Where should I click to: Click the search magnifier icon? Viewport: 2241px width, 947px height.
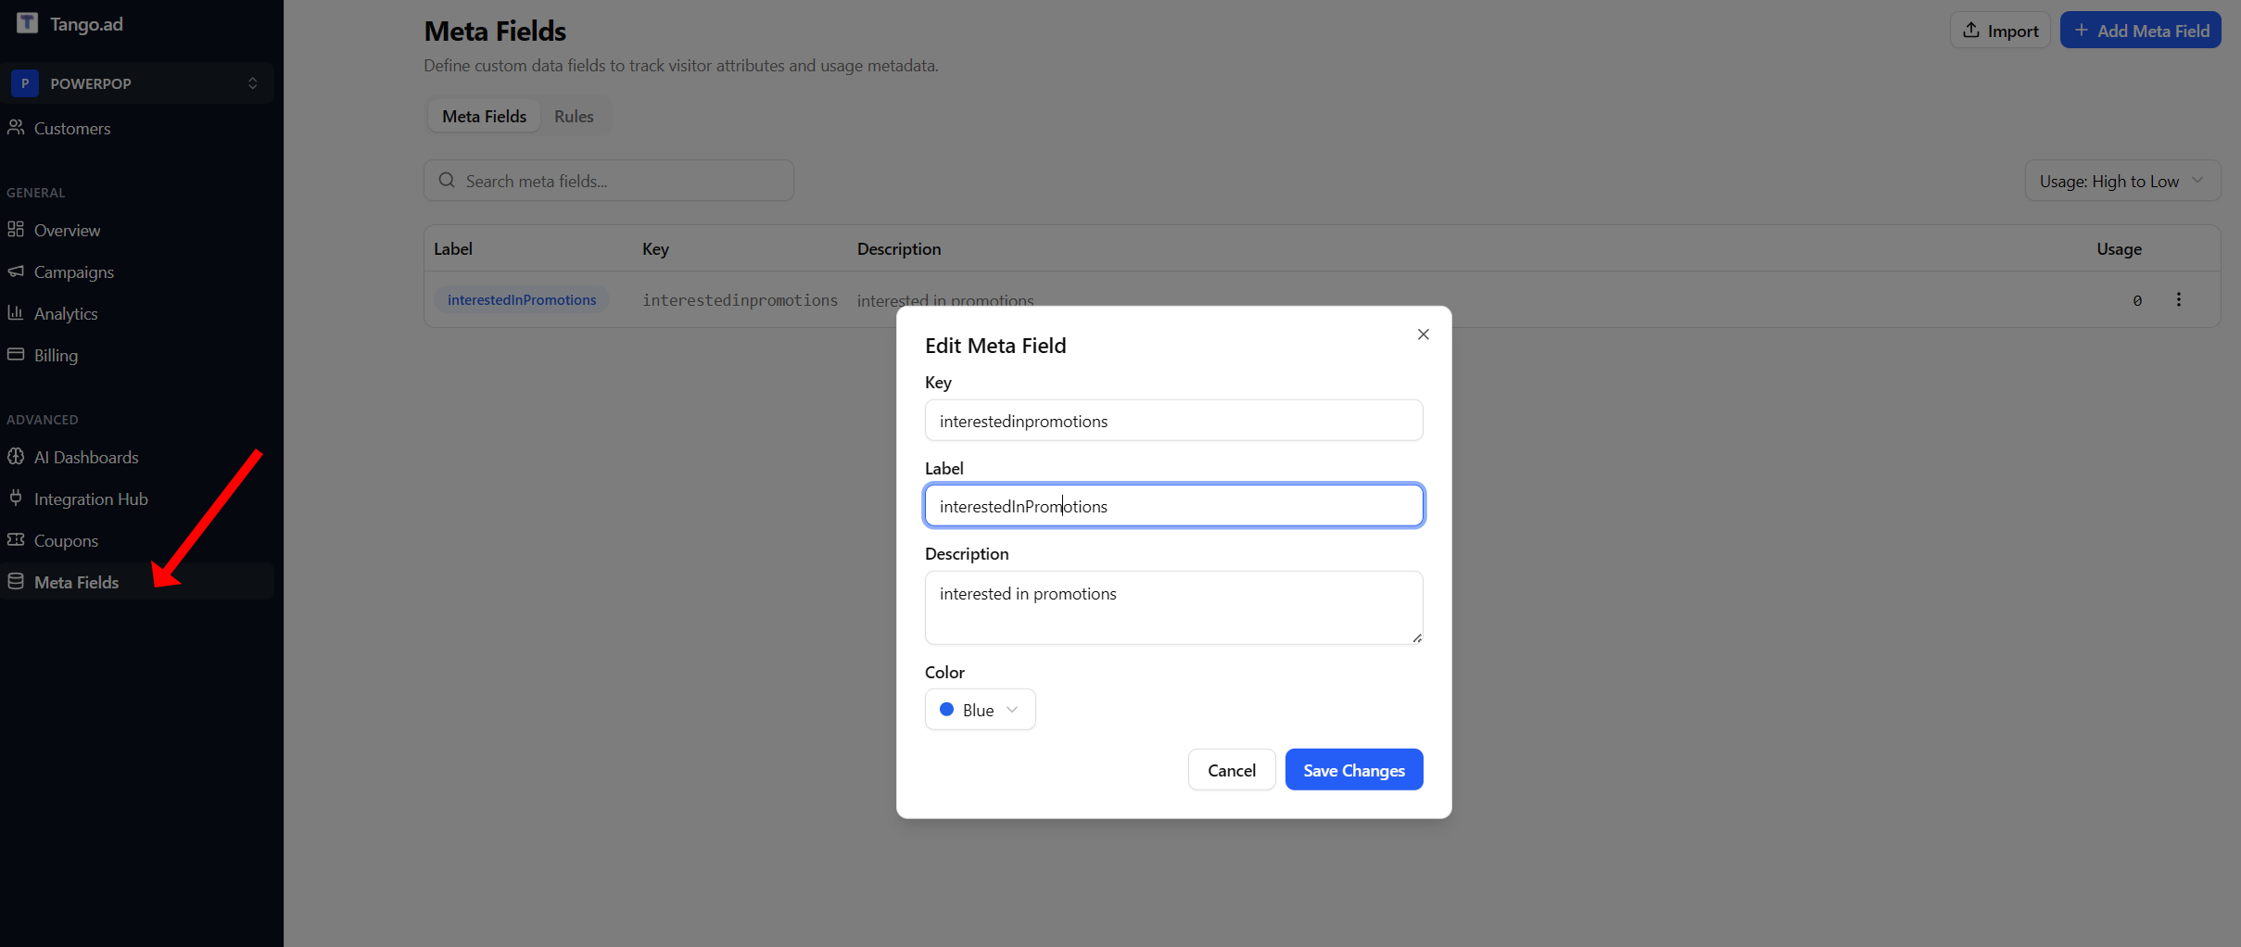[447, 181]
